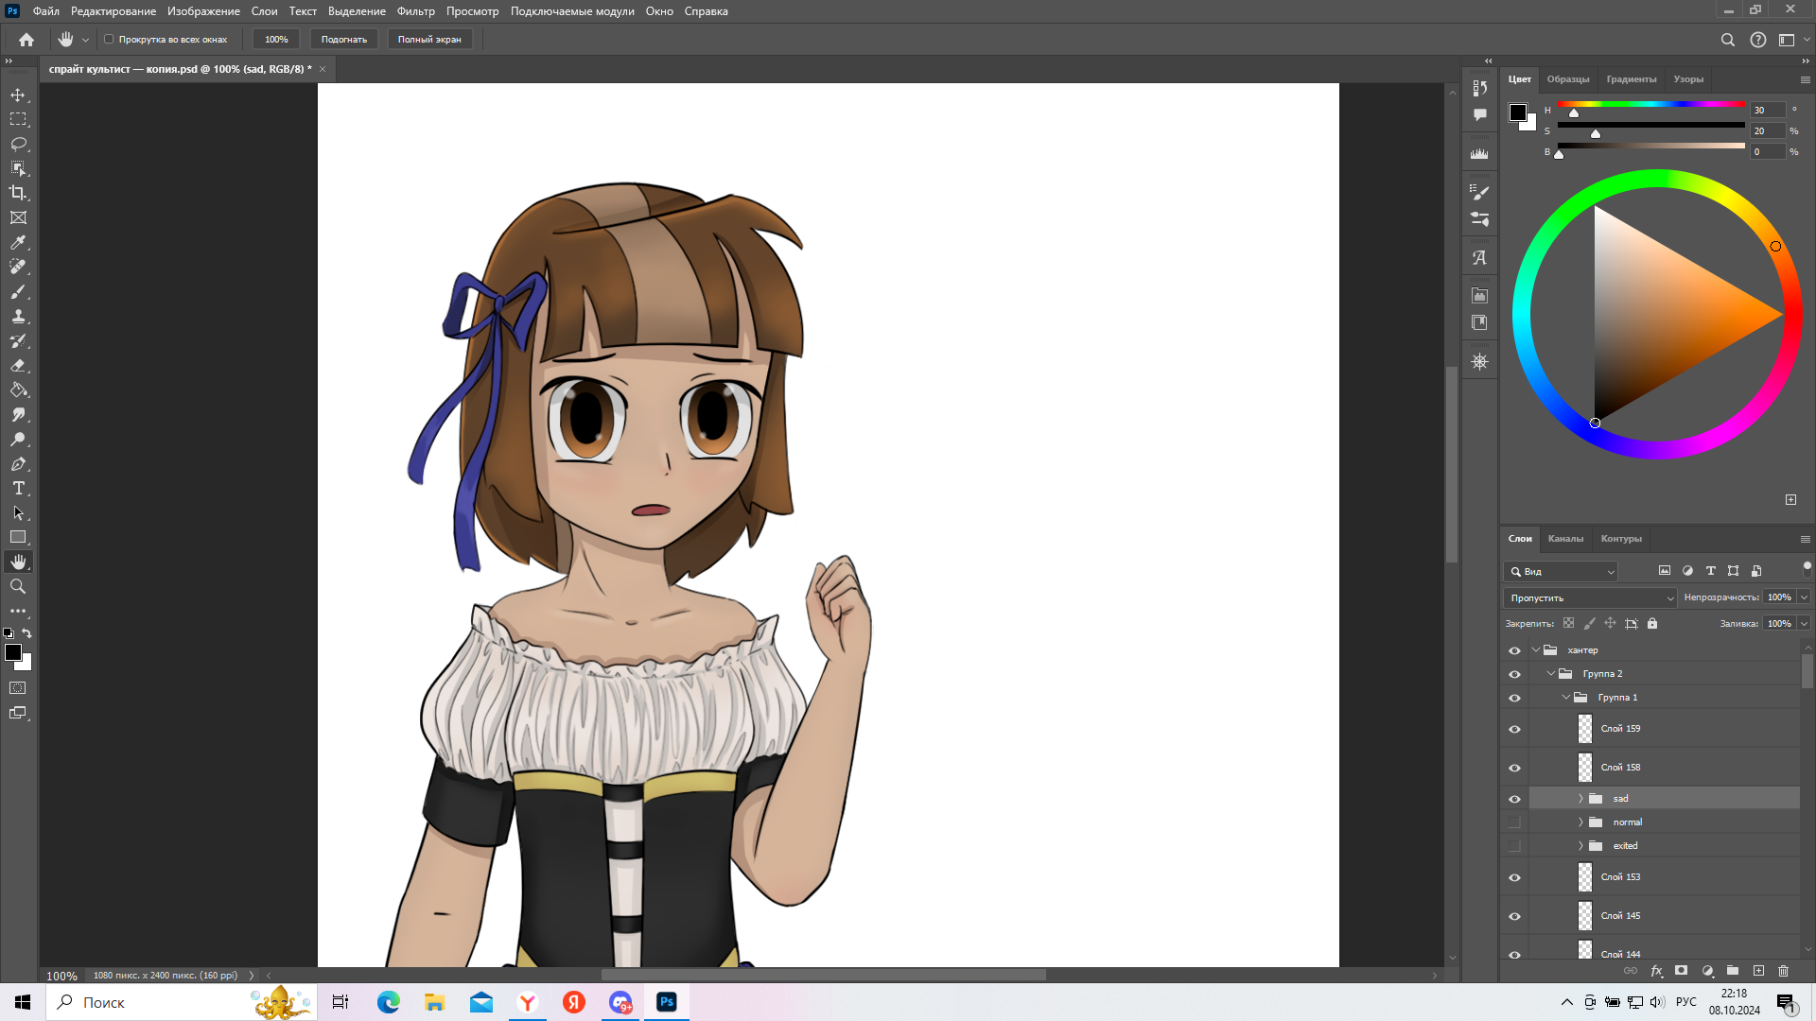1816x1021 pixels.
Task: Hide the хантер group visibility eye
Action: point(1514,650)
